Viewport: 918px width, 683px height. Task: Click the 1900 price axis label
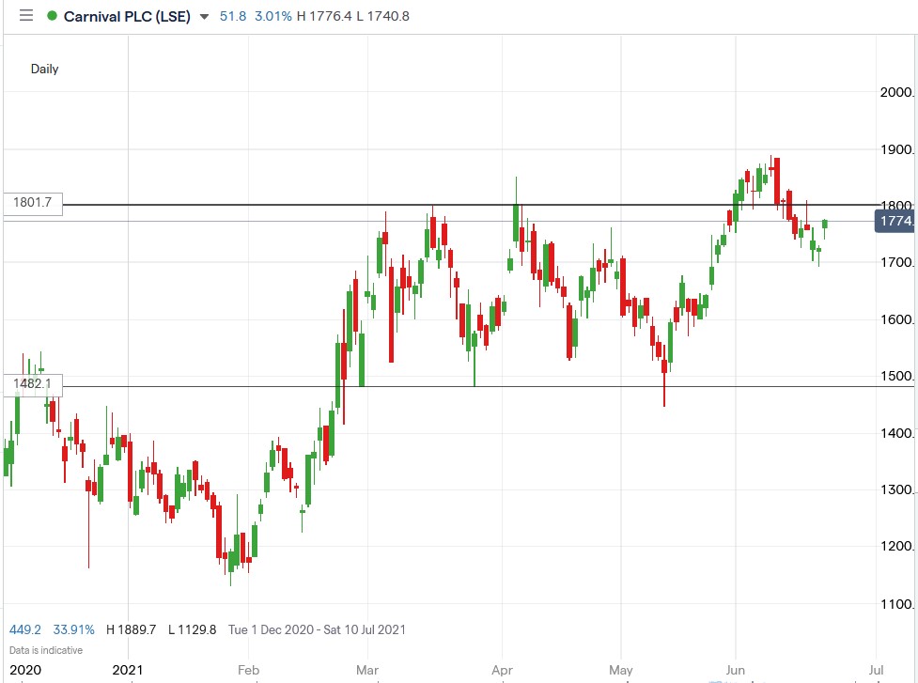pos(896,149)
